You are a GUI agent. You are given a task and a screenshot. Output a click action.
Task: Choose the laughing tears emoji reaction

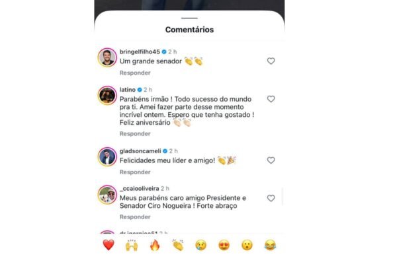pos(270,245)
